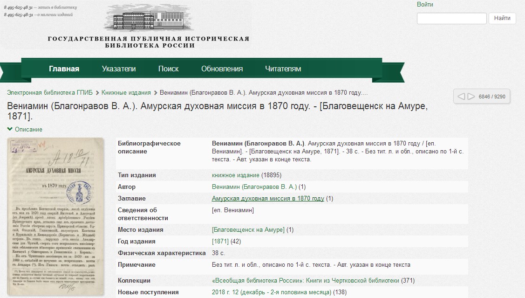The image size is (525, 298).
Task: Open the Обновления menu item
Action: [x=222, y=69]
